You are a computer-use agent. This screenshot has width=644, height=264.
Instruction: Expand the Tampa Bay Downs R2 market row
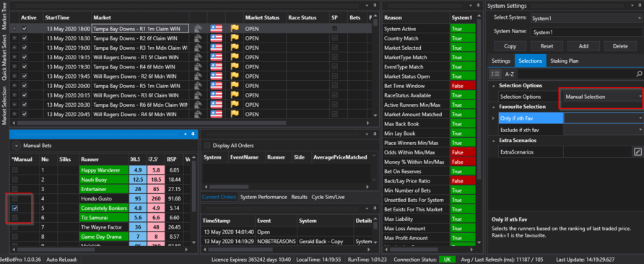coord(14,38)
